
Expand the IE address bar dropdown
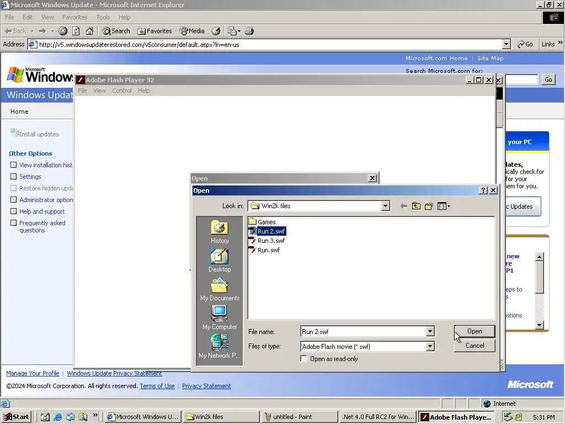(x=507, y=44)
